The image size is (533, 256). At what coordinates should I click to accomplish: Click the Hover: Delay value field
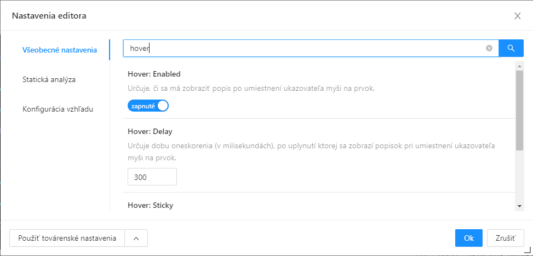pos(152,177)
